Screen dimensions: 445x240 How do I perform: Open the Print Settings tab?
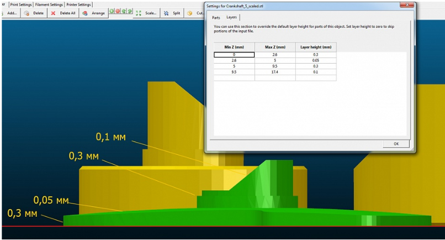pyautogui.click(x=21, y=4)
